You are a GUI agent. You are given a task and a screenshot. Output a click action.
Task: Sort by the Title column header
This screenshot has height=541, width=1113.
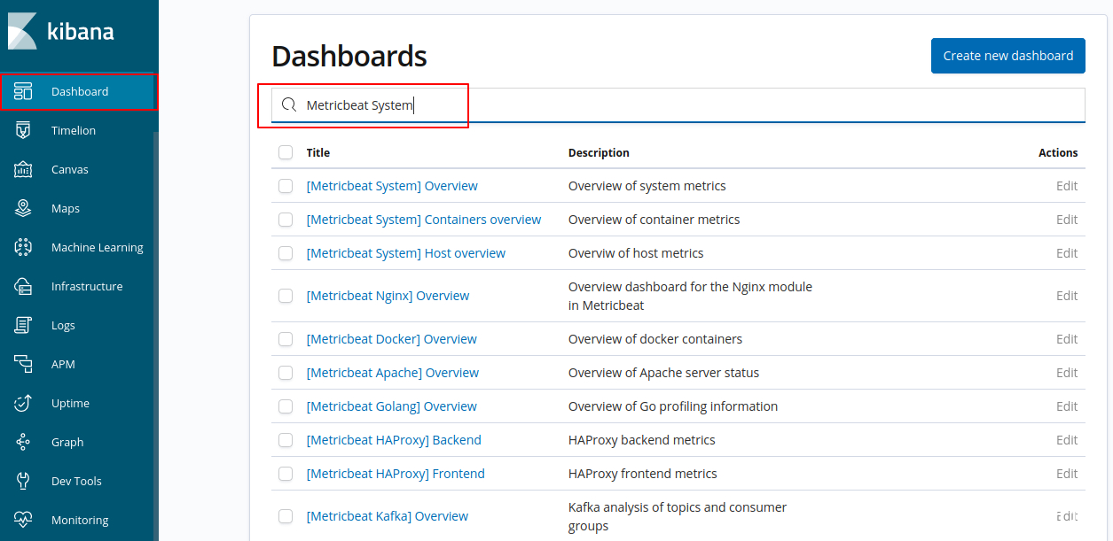318,152
